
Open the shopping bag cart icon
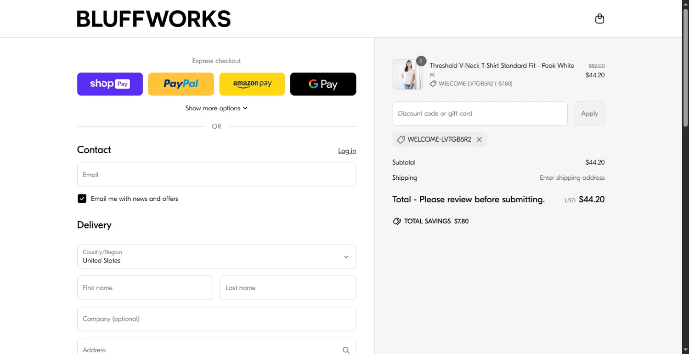[x=599, y=19]
